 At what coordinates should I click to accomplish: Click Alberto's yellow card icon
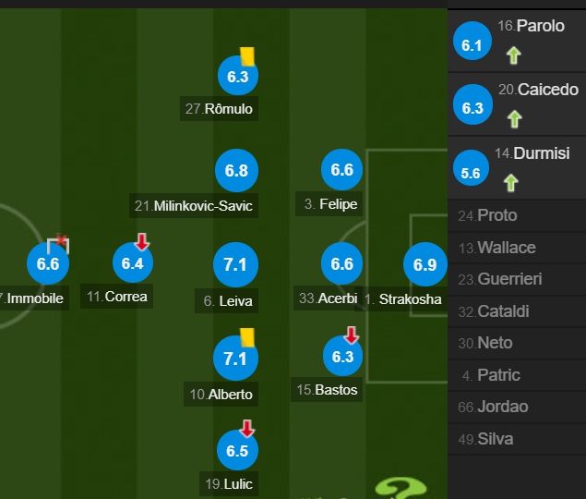(x=247, y=337)
